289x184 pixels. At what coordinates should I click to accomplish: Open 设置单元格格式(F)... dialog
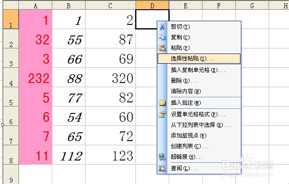[199, 114]
